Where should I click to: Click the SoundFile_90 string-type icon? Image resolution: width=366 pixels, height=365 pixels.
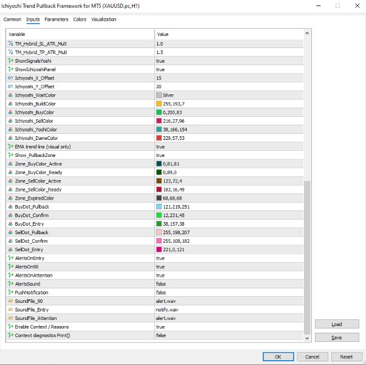click(10, 301)
